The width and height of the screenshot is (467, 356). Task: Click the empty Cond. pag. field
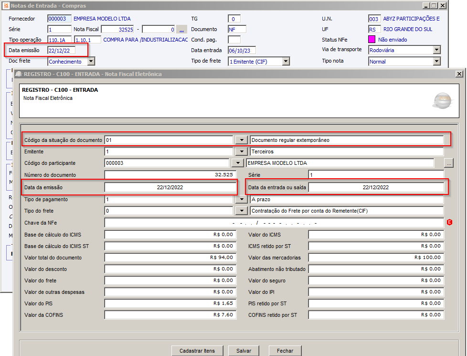(x=234, y=39)
